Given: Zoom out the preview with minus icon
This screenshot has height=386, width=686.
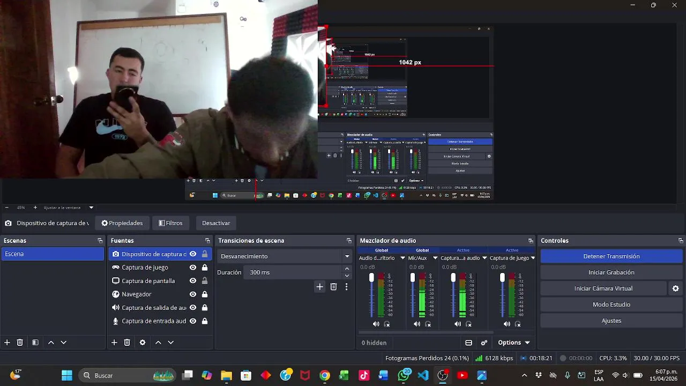Looking at the screenshot, I should click(6, 207).
